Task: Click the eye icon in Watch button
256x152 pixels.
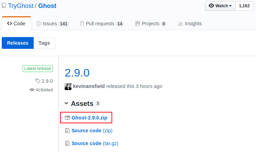Action: (211, 6)
